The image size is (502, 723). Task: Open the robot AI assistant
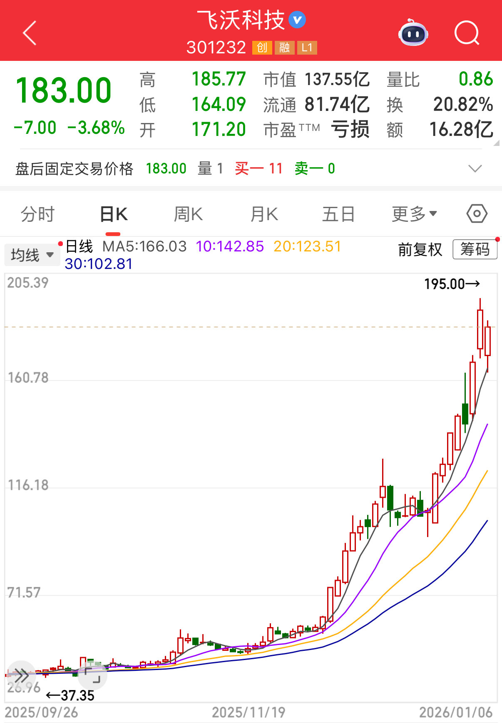[413, 33]
